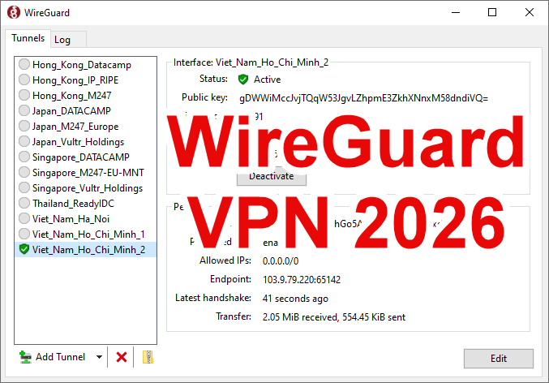Click the public key value text
Screen dimensions: 549x383
363,98
